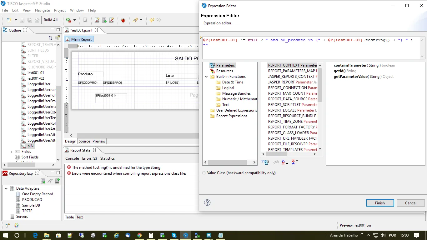This screenshot has height=240, width=427.
Task: Click the Build All toolbar button
Action: (51, 20)
